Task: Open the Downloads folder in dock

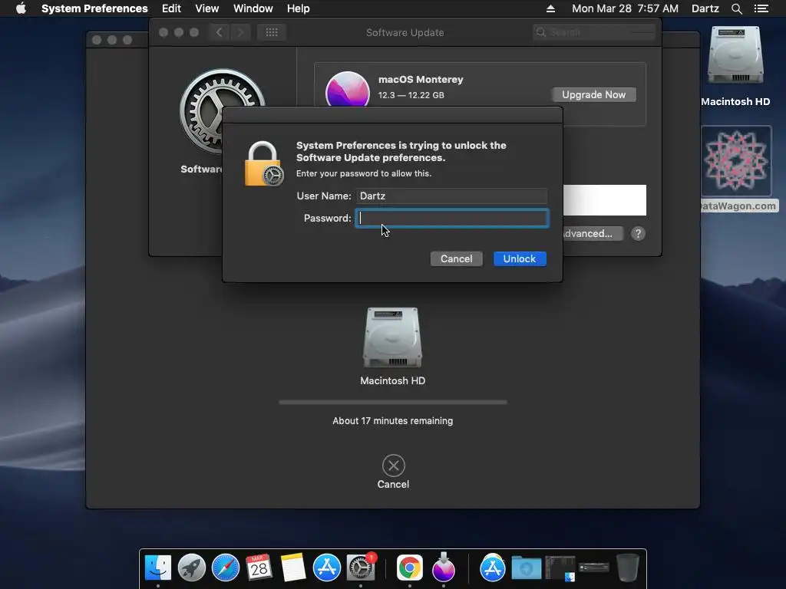Action: [x=526, y=568]
